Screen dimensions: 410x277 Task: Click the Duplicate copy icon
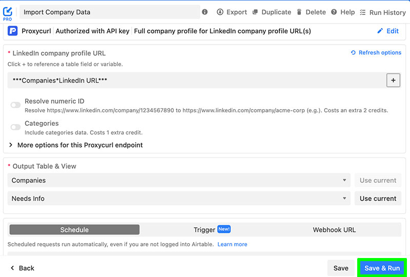(x=255, y=12)
